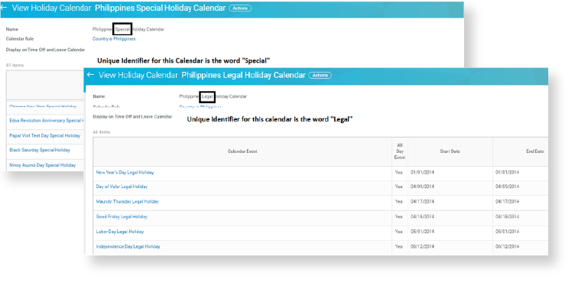This screenshot has height=286, width=588.
Task: Select start date 04/17/2014 cell
Action: click(450, 202)
